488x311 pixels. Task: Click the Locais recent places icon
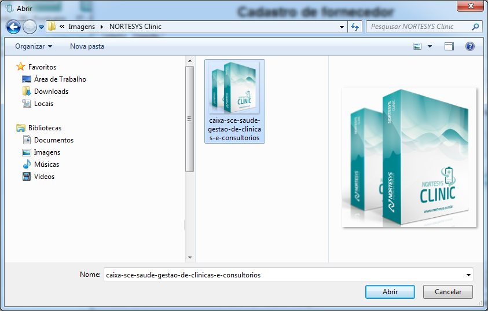point(27,103)
